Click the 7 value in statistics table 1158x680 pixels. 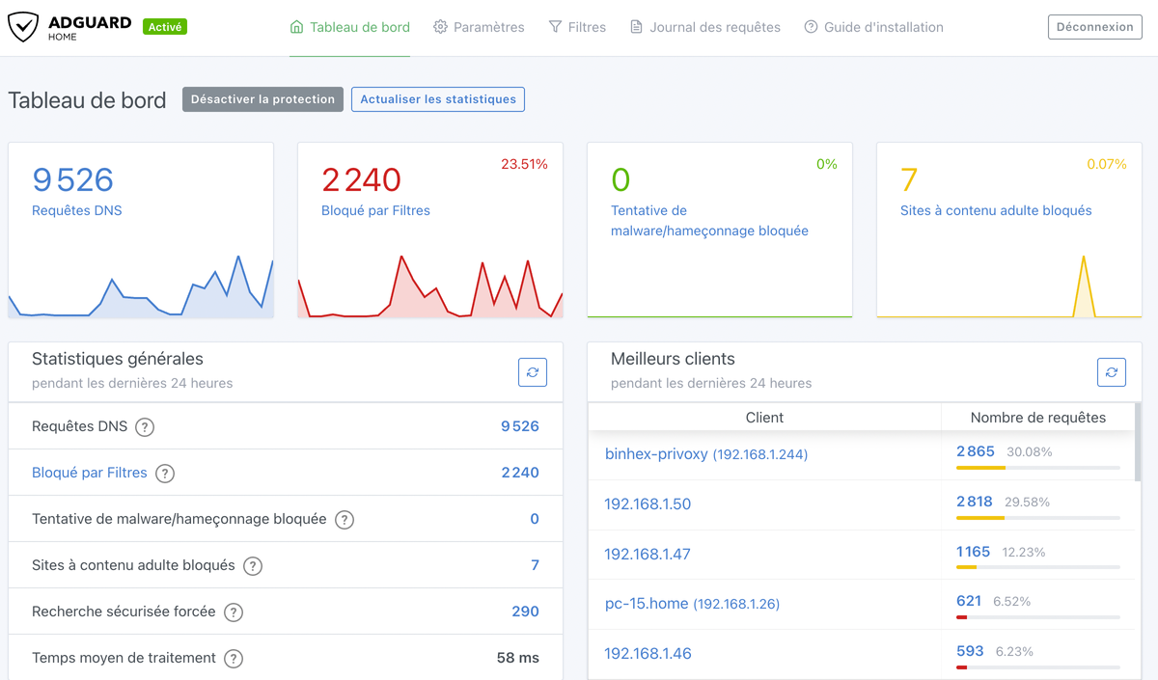[x=535, y=565]
